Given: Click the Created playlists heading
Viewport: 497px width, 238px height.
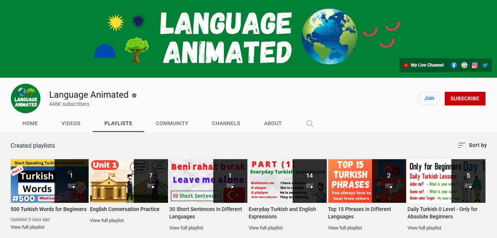Looking at the screenshot, I should point(33,145).
